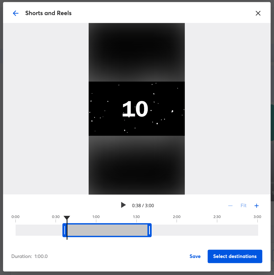The height and width of the screenshot is (275, 274).
Task: Click the 1:30 timeline tick label
Action: pyautogui.click(x=136, y=217)
